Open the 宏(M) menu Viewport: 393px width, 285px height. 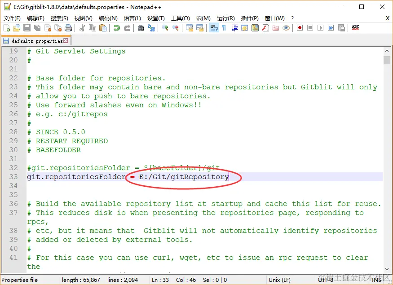203,18
